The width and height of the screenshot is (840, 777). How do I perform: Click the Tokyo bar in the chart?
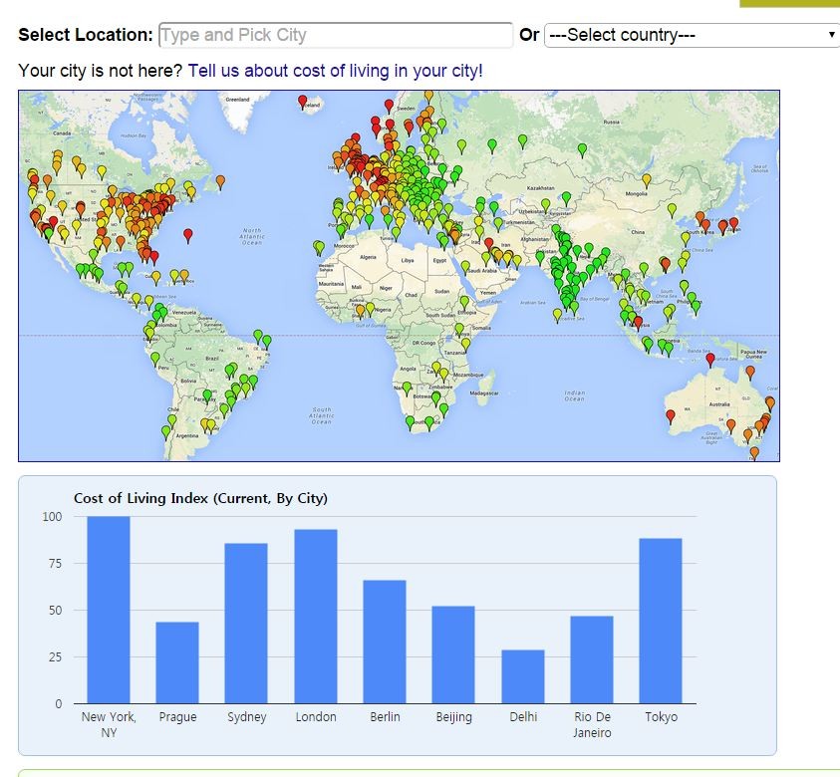tap(661, 621)
